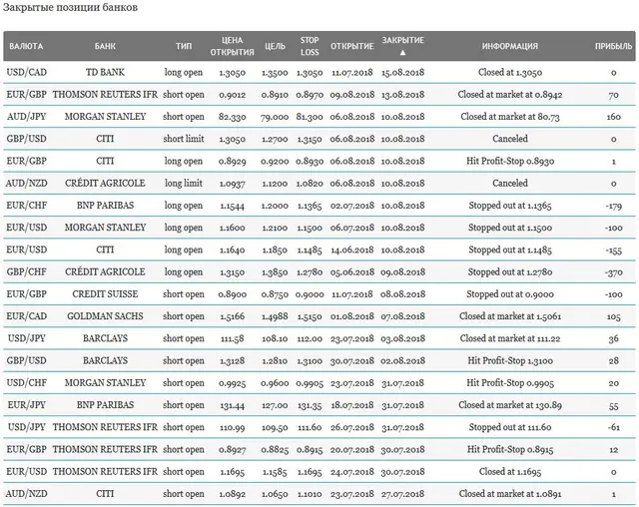Click 'Hit Profit-Stop 0.8930' cell
Screen dimensions: 639x507
[510, 161]
